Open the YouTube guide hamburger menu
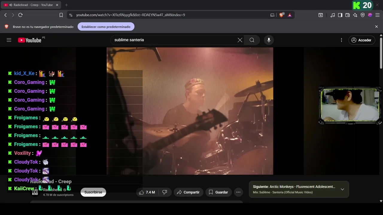Viewport: 383px width, 215px height. 9,40
